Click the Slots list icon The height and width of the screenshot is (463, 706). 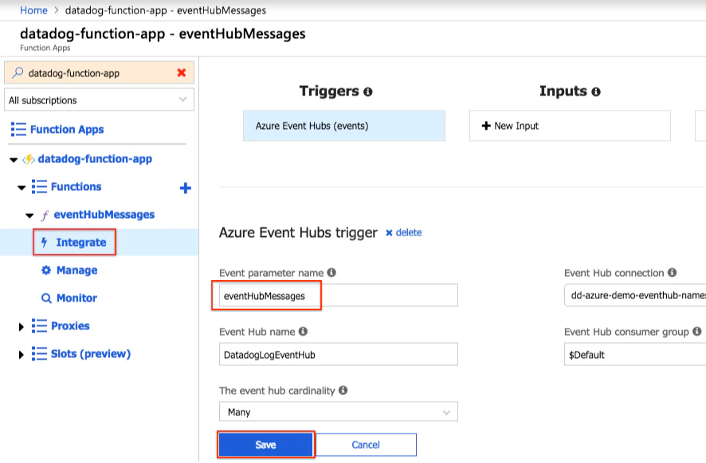(x=39, y=354)
